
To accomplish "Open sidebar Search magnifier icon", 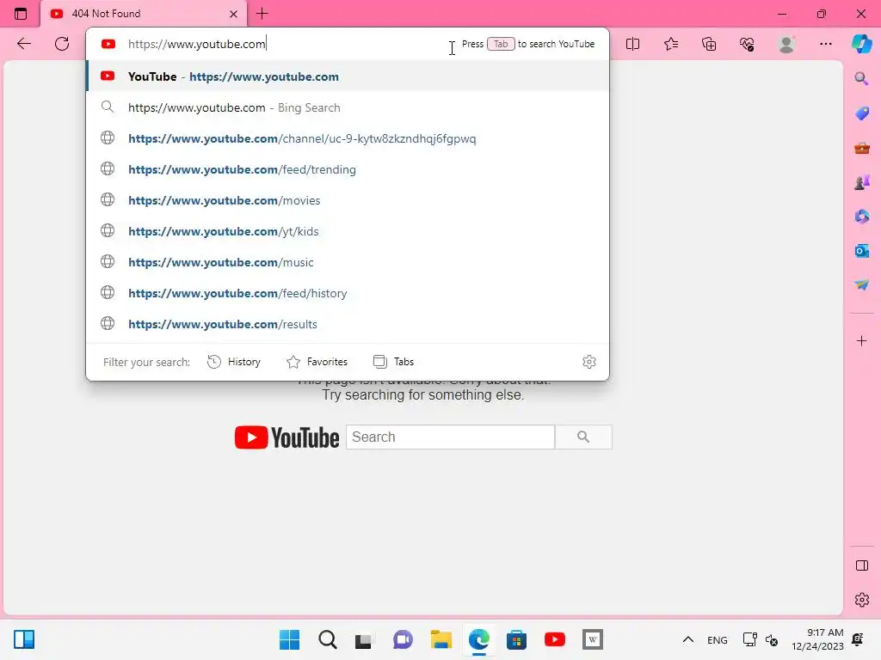I will tap(861, 78).
